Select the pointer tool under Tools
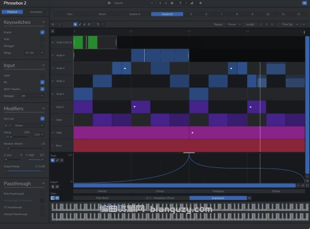This screenshot has width=310, height=229. (x=53, y=160)
